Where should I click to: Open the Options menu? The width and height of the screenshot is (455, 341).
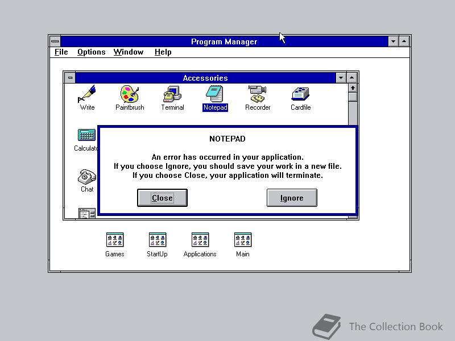pyautogui.click(x=91, y=52)
